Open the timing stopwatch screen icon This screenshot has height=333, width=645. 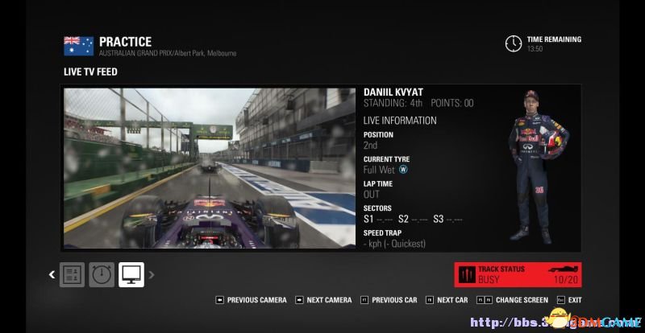coord(102,275)
